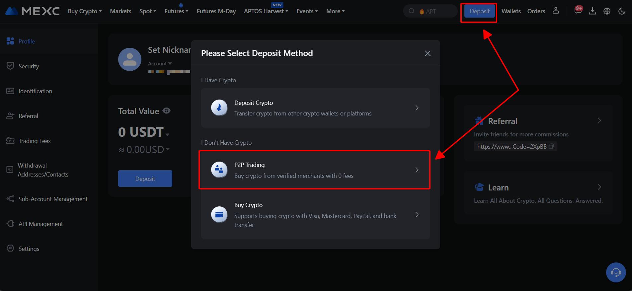This screenshot has width=632, height=291.
Task: Click the Learn graduation cap icon
Action: (479, 187)
